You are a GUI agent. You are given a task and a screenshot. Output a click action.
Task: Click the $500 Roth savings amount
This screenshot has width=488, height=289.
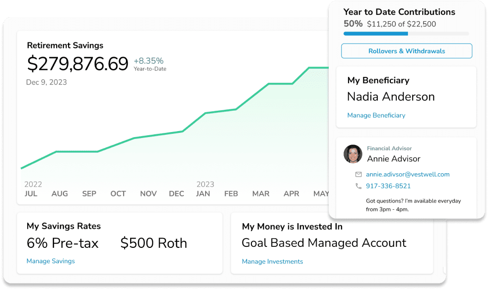[x=154, y=243]
